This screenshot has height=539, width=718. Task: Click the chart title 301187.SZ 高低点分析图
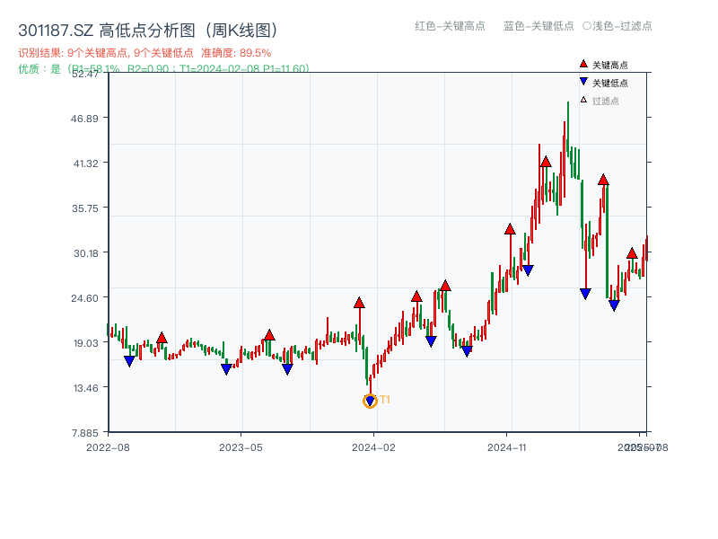click(148, 31)
